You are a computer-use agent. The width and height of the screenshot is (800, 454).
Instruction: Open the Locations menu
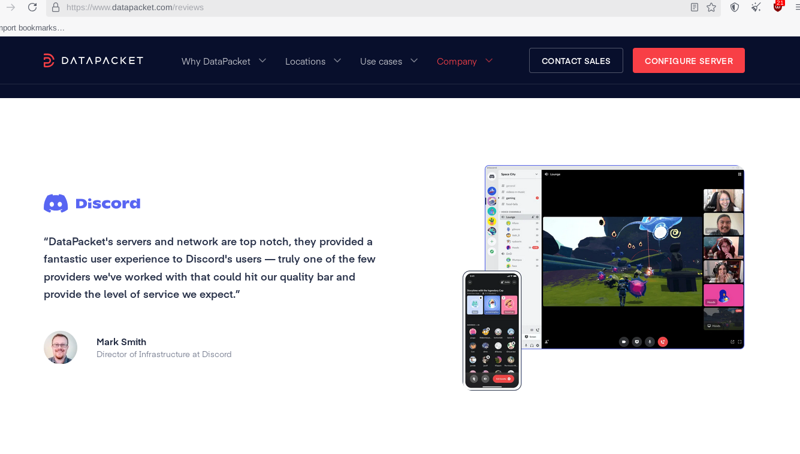click(305, 61)
